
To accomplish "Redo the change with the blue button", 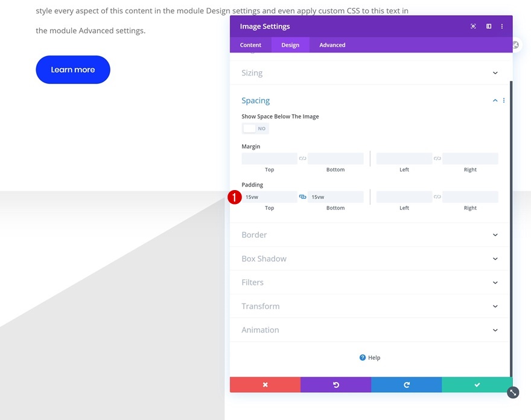I will coord(406,385).
